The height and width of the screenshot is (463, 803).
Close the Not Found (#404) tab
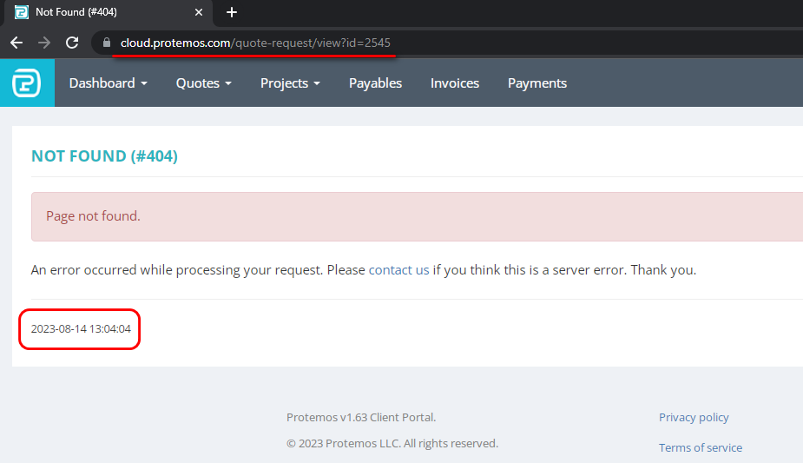pos(200,12)
